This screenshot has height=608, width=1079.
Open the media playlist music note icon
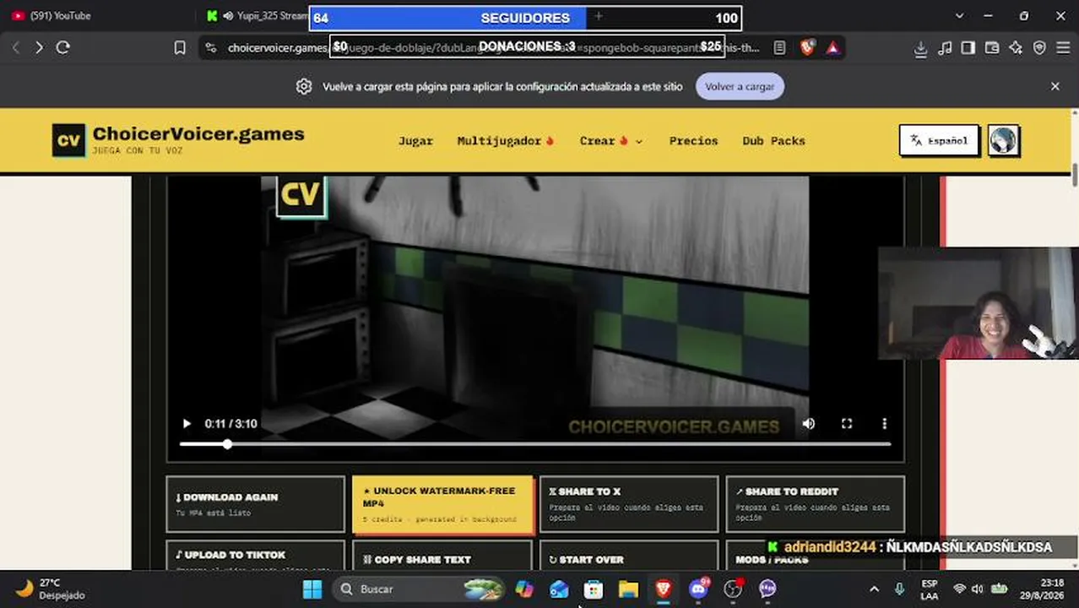(945, 48)
